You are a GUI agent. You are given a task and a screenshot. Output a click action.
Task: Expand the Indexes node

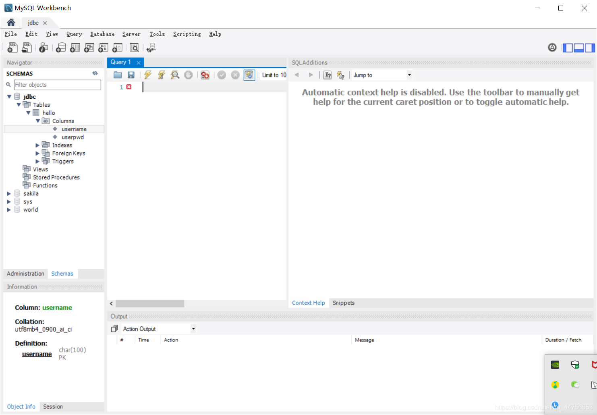point(37,145)
